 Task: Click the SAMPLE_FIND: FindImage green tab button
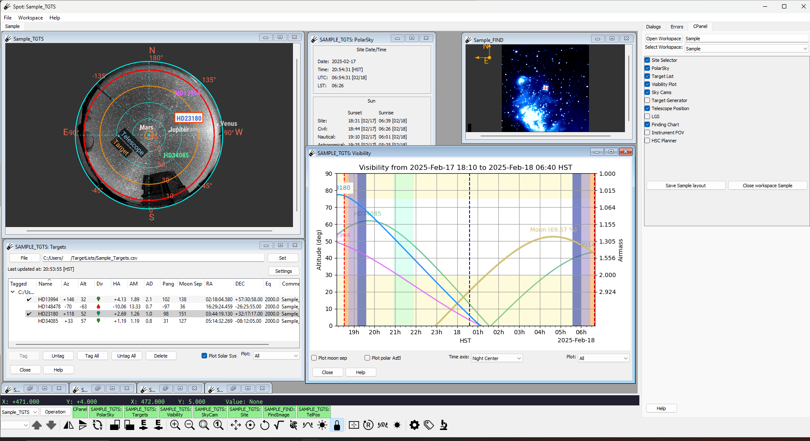[x=279, y=412]
